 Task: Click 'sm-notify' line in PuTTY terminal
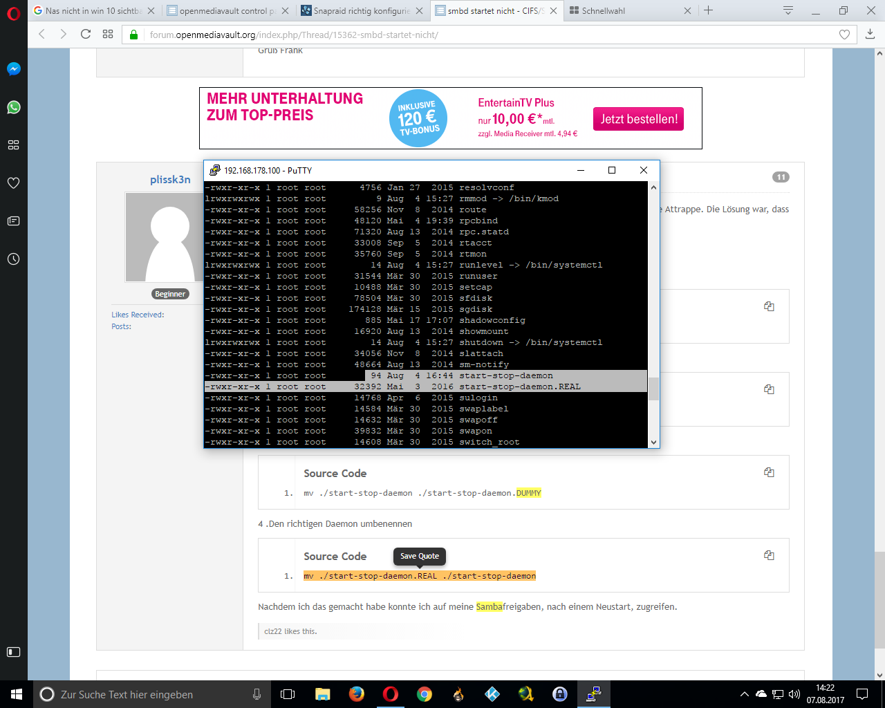(x=426, y=364)
